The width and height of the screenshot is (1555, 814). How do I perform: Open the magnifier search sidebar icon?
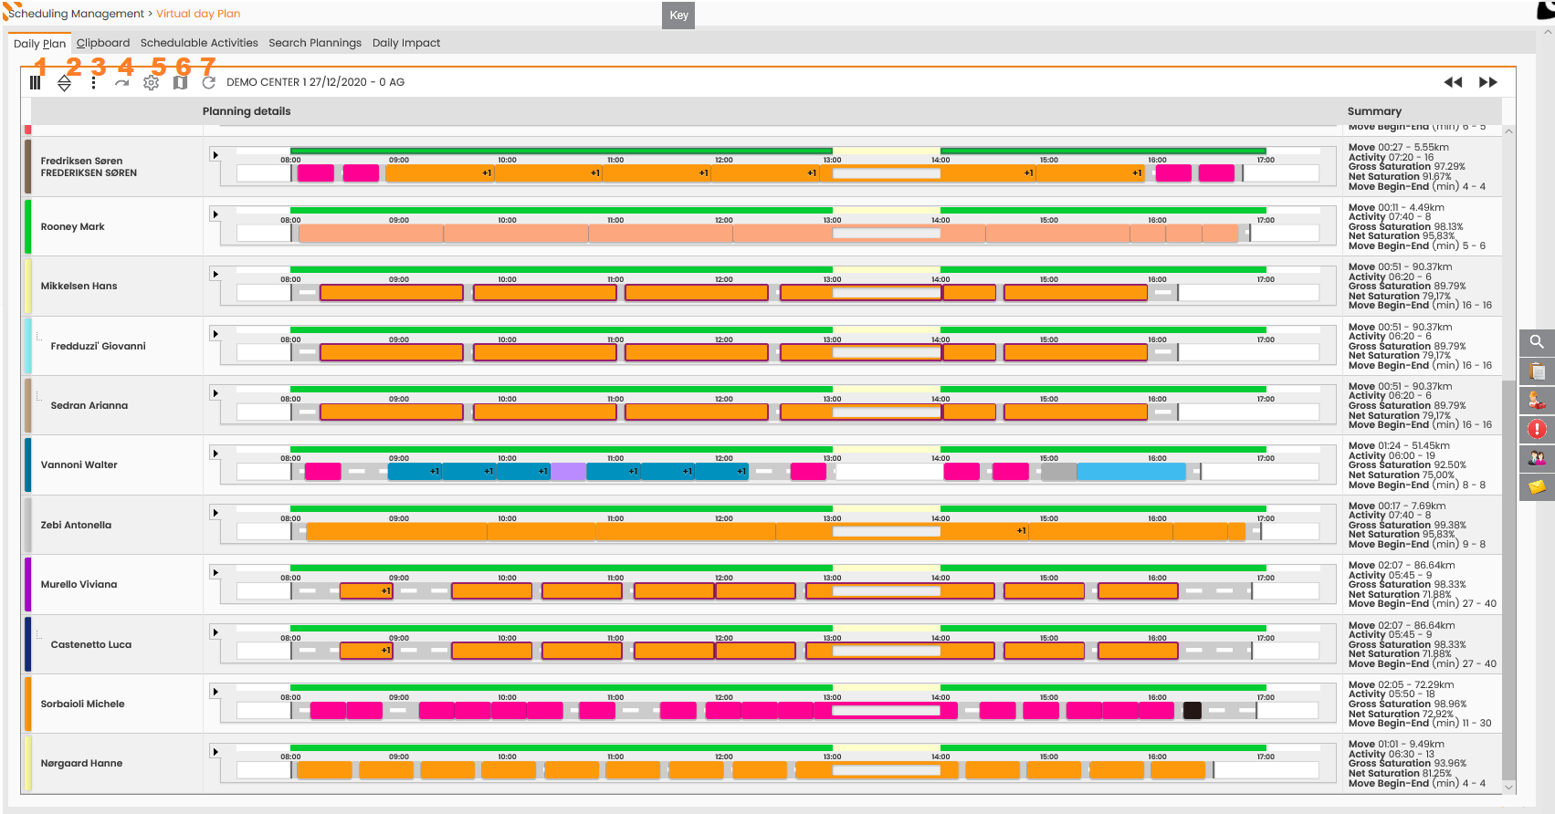[1538, 342]
